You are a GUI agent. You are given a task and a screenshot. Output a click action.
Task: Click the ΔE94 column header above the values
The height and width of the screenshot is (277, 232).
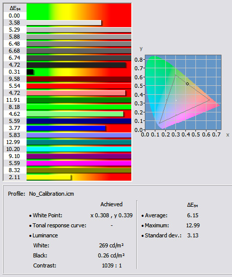[15, 8]
